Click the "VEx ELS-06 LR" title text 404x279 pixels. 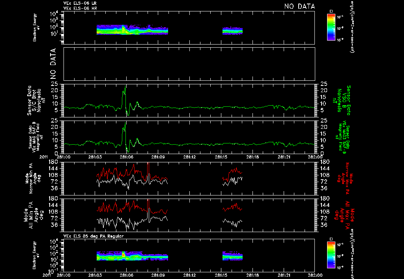click(80, 3)
